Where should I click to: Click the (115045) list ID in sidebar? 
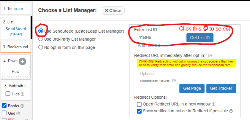(x=16, y=34)
